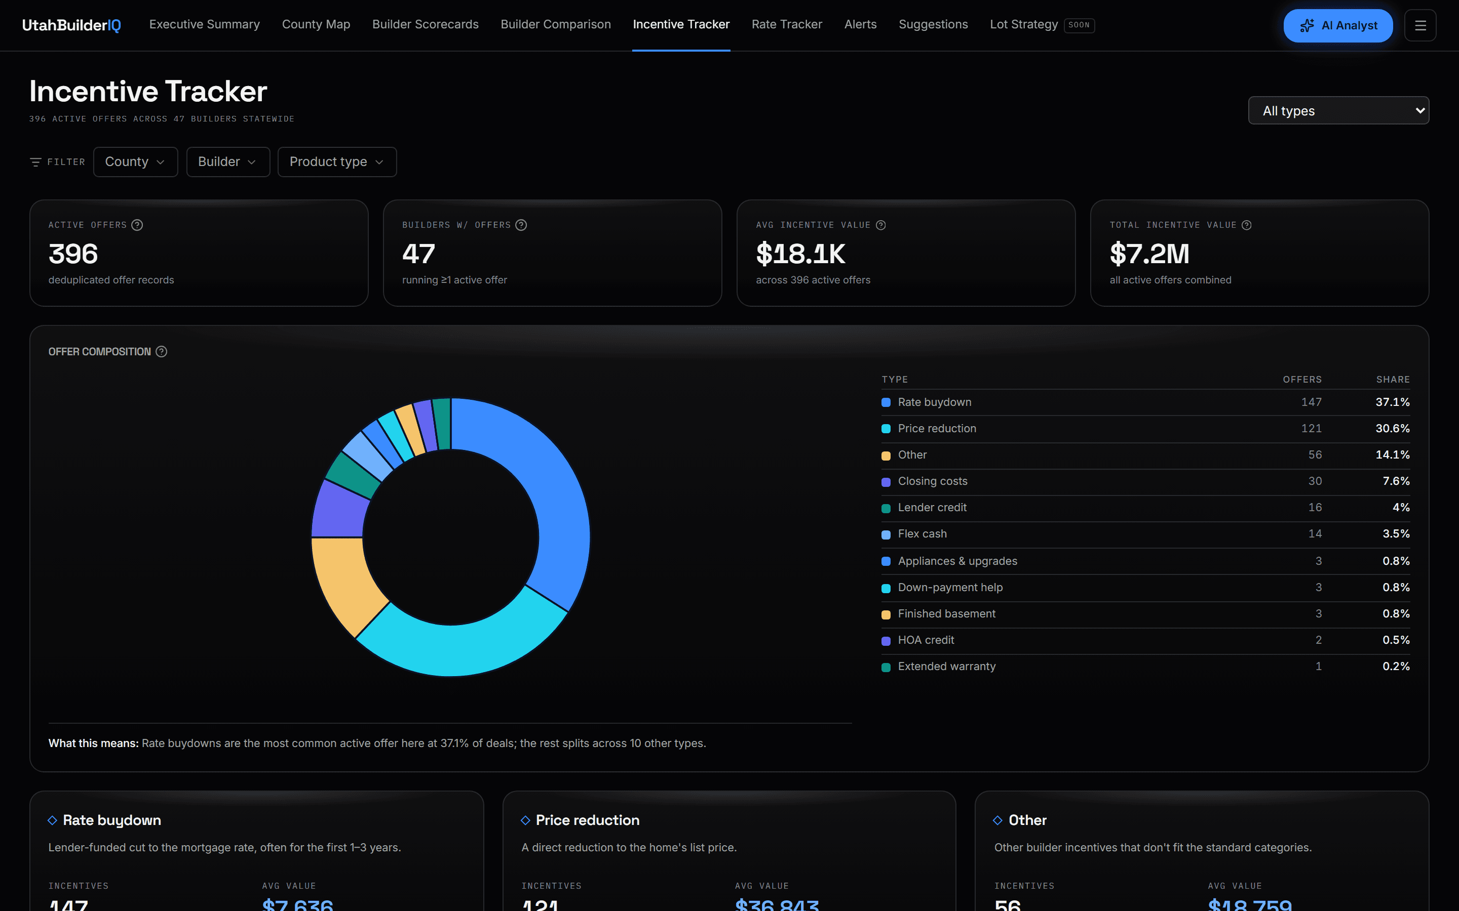Click the SHARE column header
The width and height of the screenshot is (1459, 911).
coord(1393,380)
